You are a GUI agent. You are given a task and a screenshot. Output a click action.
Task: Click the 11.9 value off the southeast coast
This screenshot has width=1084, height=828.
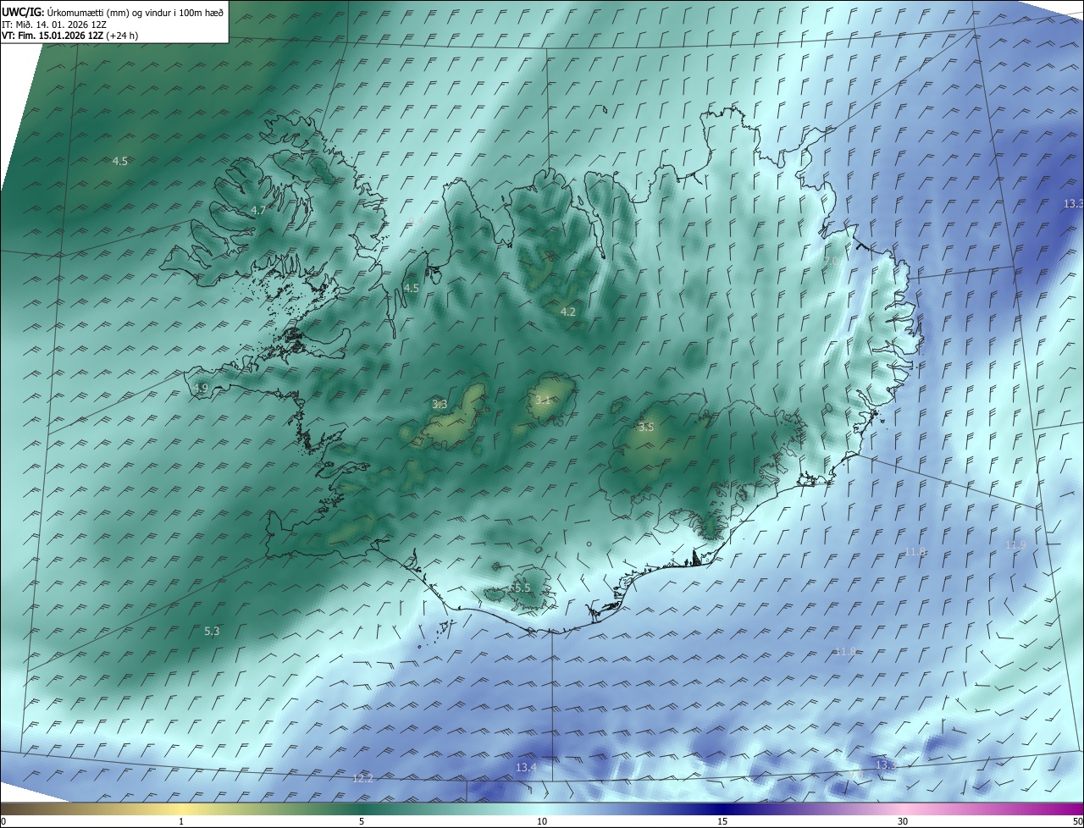[1015, 544]
